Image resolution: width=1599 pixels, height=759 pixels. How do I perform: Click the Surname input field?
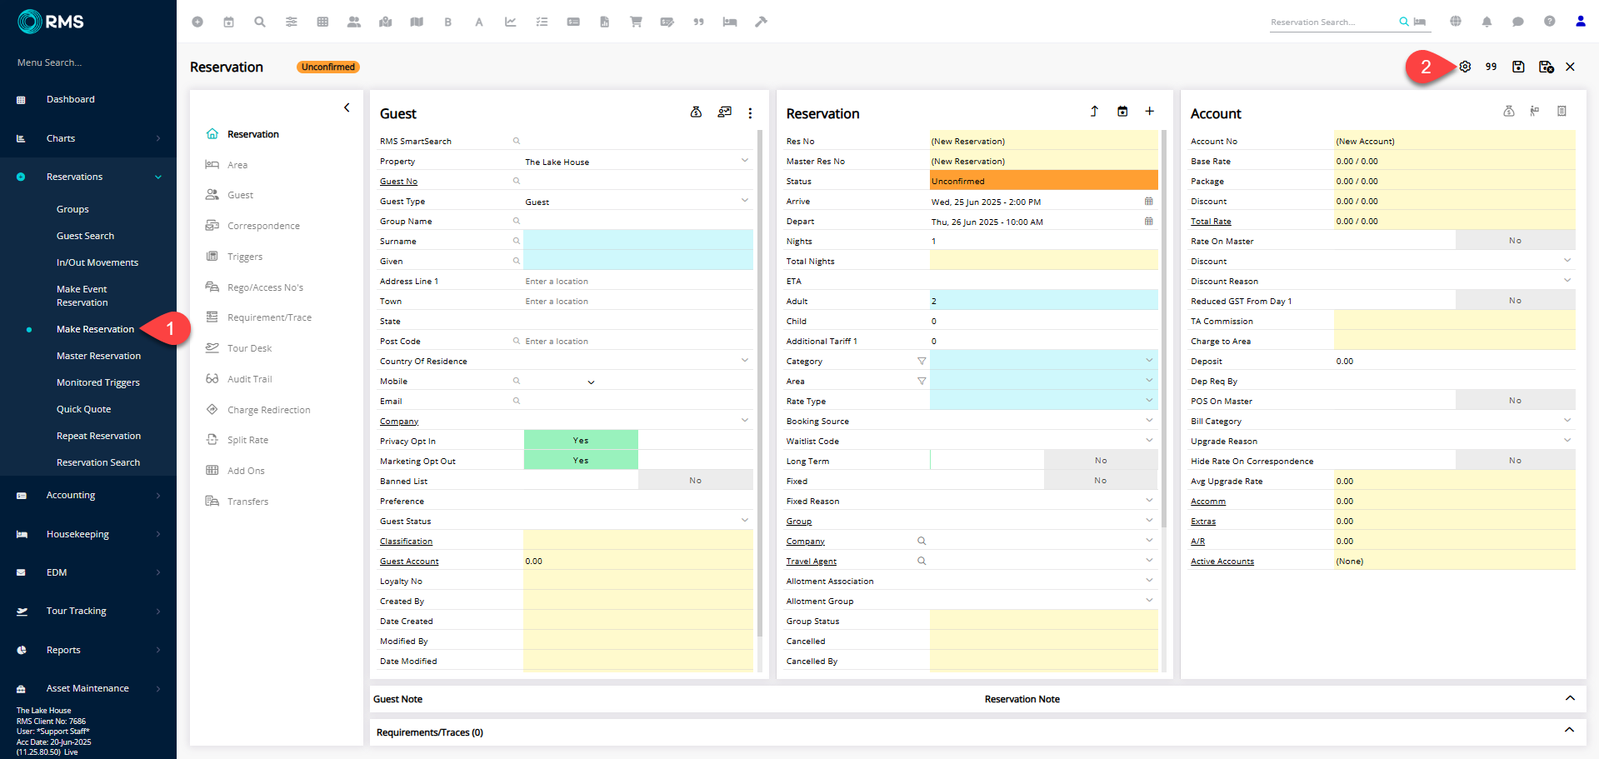coord(638,240)
